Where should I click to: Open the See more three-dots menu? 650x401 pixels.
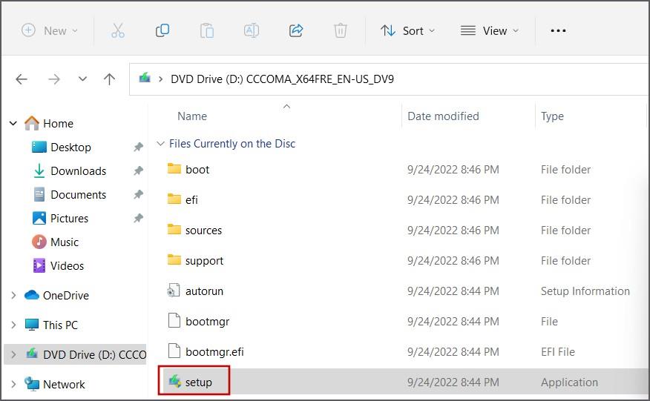tap(558, 30)
